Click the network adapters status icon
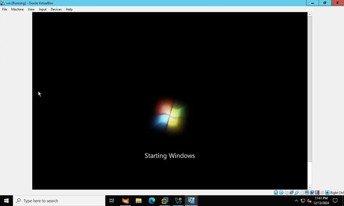Screen dimensions: 344x206 point(291,193)
